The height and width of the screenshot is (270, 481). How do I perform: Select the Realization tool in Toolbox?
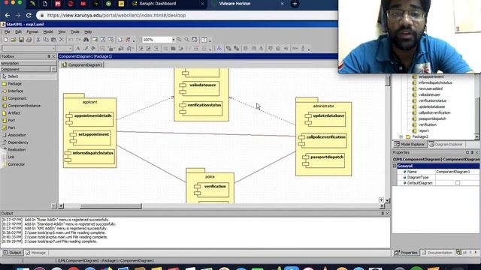17,150
